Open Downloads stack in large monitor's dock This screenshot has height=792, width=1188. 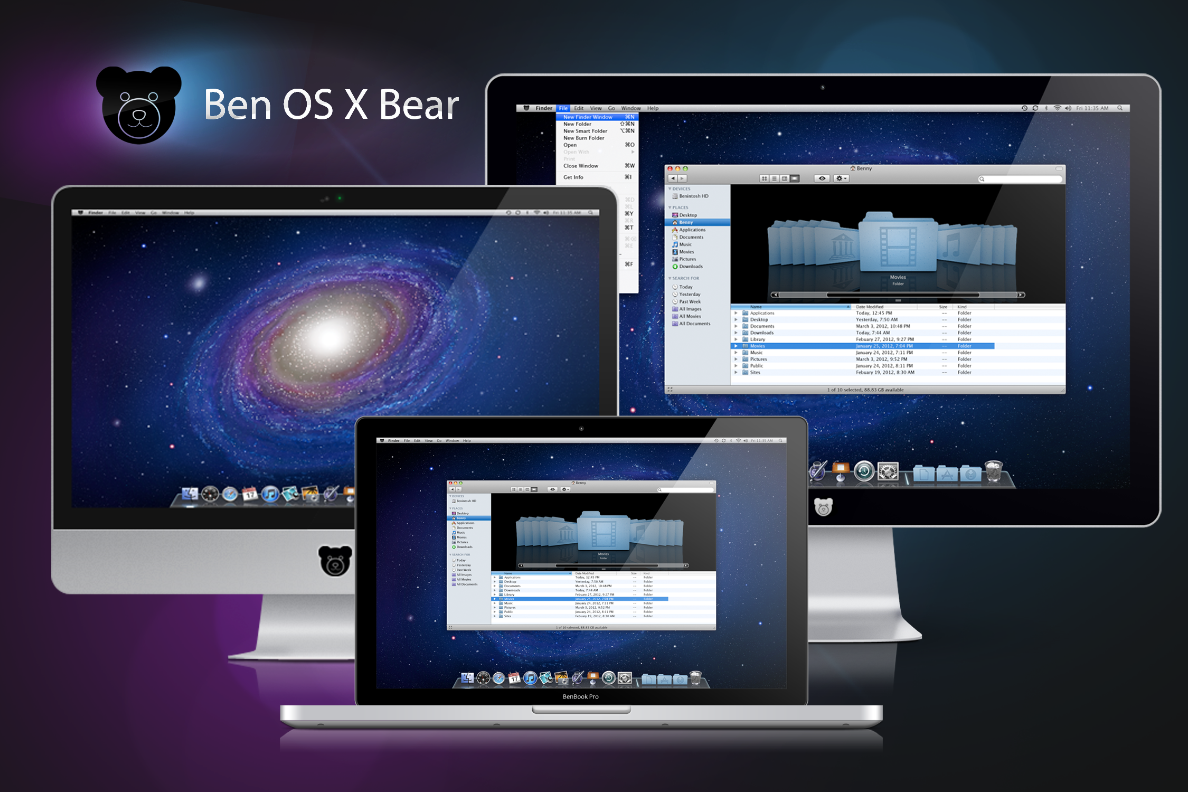coord(970,473)
